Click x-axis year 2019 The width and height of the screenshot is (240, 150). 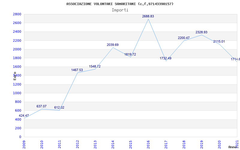pyautogui.click(x=202, y=144)
